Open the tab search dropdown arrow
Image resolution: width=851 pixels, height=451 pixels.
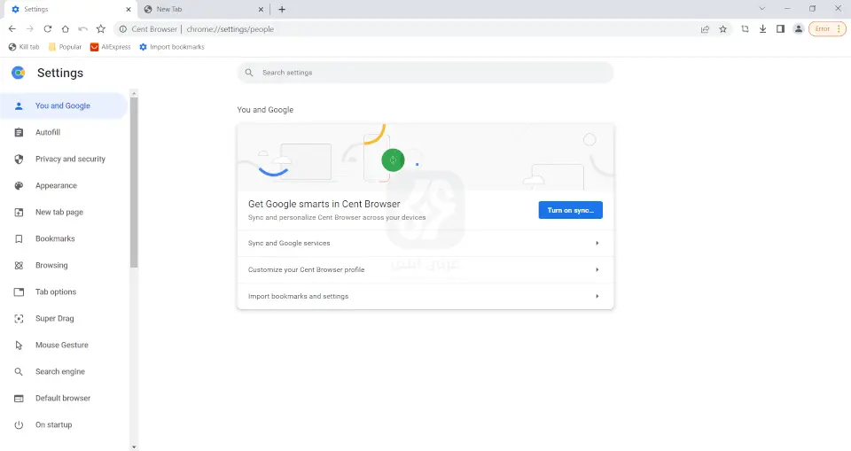762,9
